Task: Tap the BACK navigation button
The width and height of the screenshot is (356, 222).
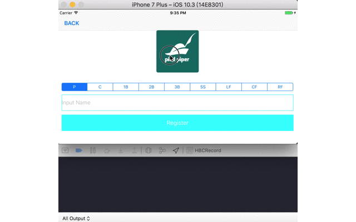Action: pos(72,23)
